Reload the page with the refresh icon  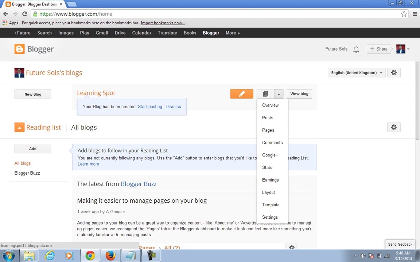(25, 14)
